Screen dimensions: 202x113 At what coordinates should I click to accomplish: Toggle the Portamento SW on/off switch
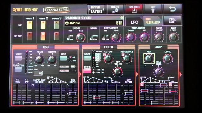pyautogui.click(x=104, y=38)
